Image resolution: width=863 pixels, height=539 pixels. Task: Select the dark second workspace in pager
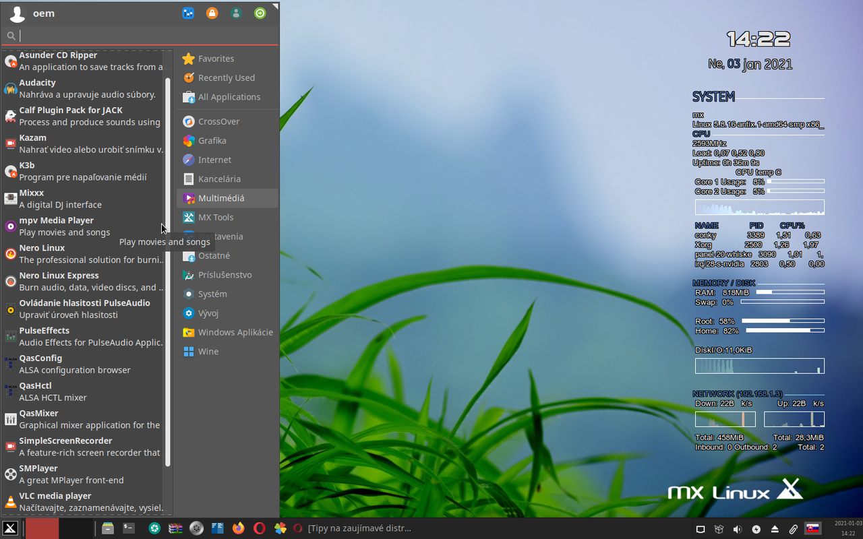pos(76,529)
